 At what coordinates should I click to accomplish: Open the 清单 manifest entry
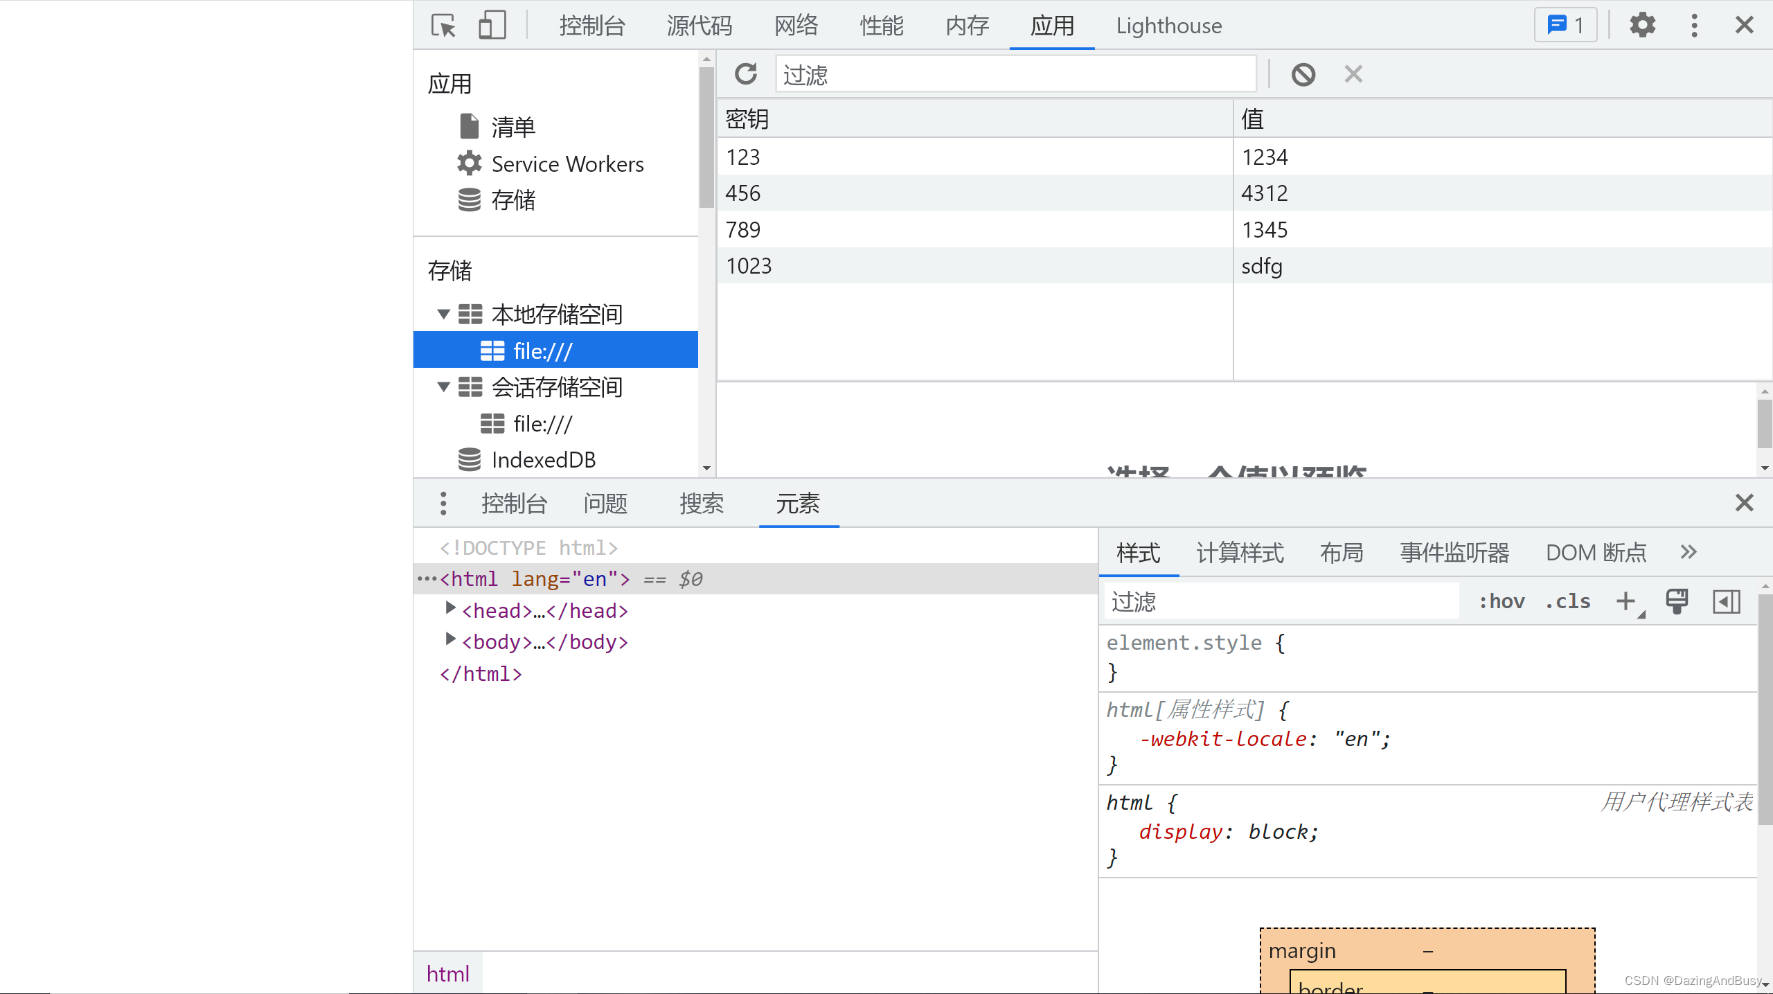(x=513, y=127)
